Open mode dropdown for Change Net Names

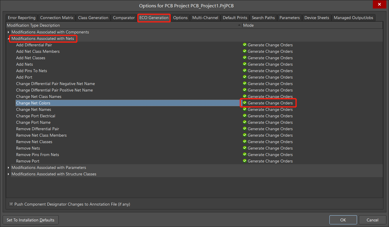[270, 109]
